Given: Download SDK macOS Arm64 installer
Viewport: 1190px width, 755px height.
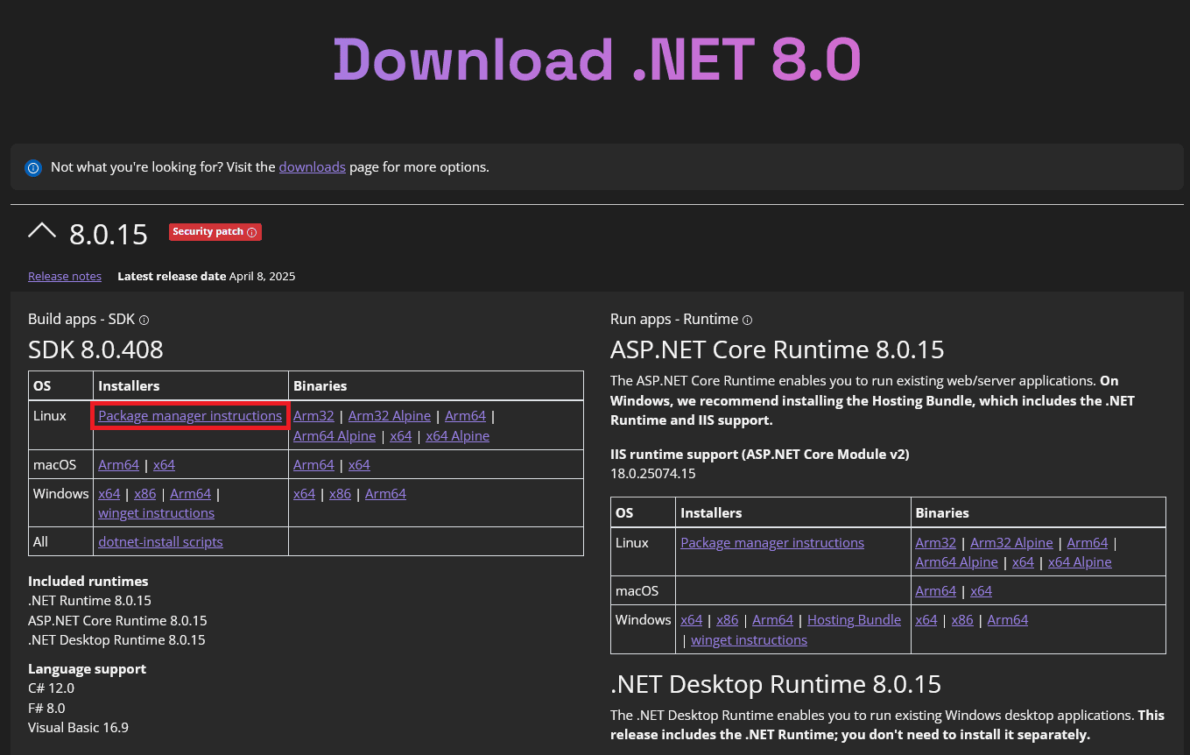Looking at the screenshot, I should [x=118, y=465].
